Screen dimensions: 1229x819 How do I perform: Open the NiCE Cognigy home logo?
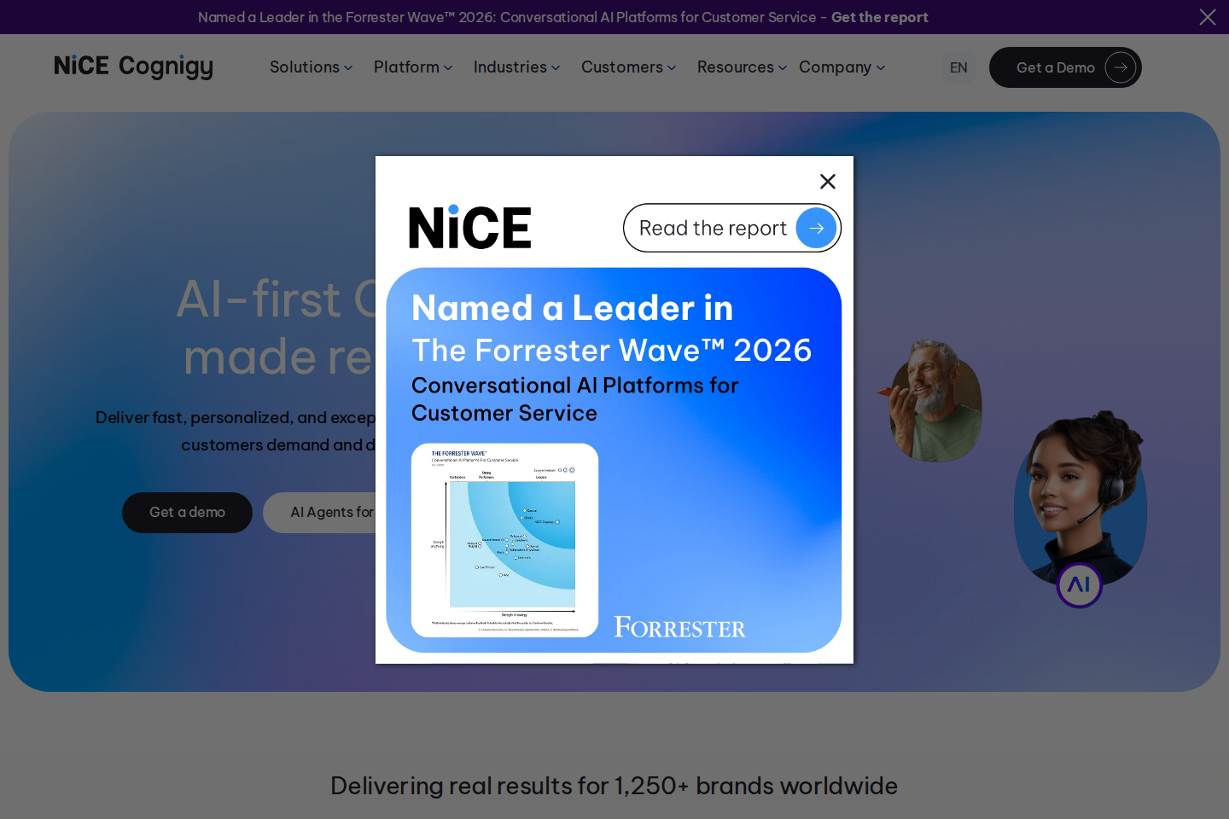point(134,67)
